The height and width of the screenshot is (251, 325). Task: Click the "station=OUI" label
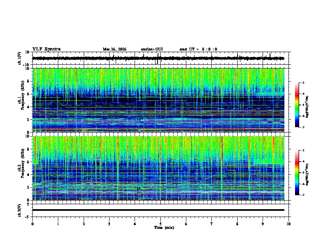(x=152, y=49)
